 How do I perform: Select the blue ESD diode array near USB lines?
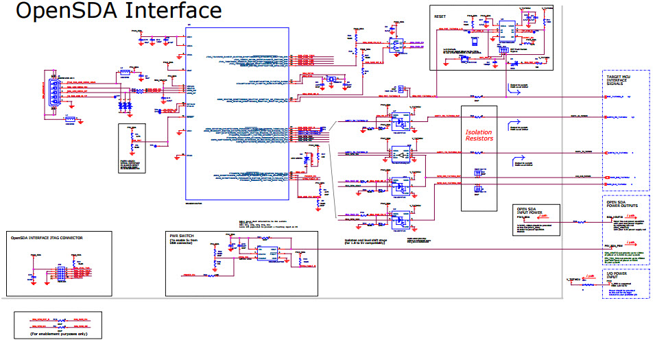[x=125, y=106]
